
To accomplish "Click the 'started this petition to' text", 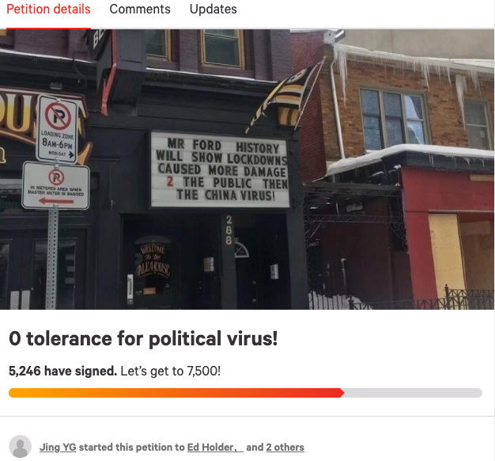I will click(131, 447).
